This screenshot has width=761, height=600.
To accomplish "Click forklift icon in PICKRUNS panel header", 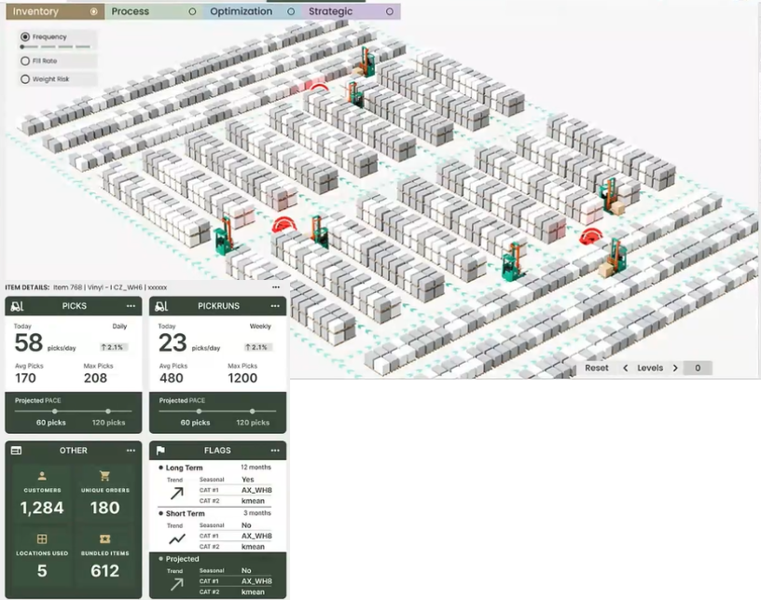I will coord(161,306).
